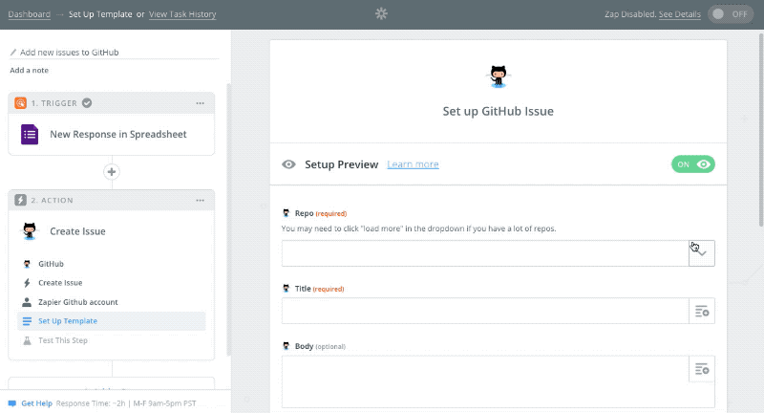The width and height of the screenshot is (764, 413).
Task: Go to Dashboard link
Action: click(x=30, y=14)
